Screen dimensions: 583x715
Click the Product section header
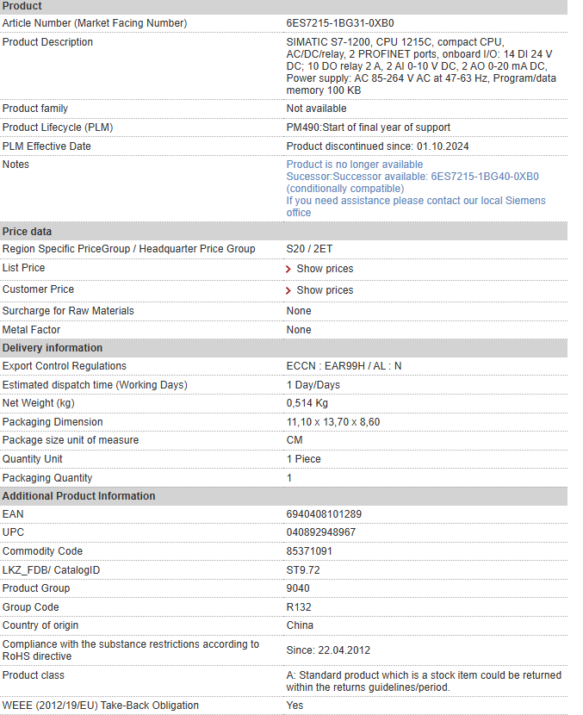283,6
